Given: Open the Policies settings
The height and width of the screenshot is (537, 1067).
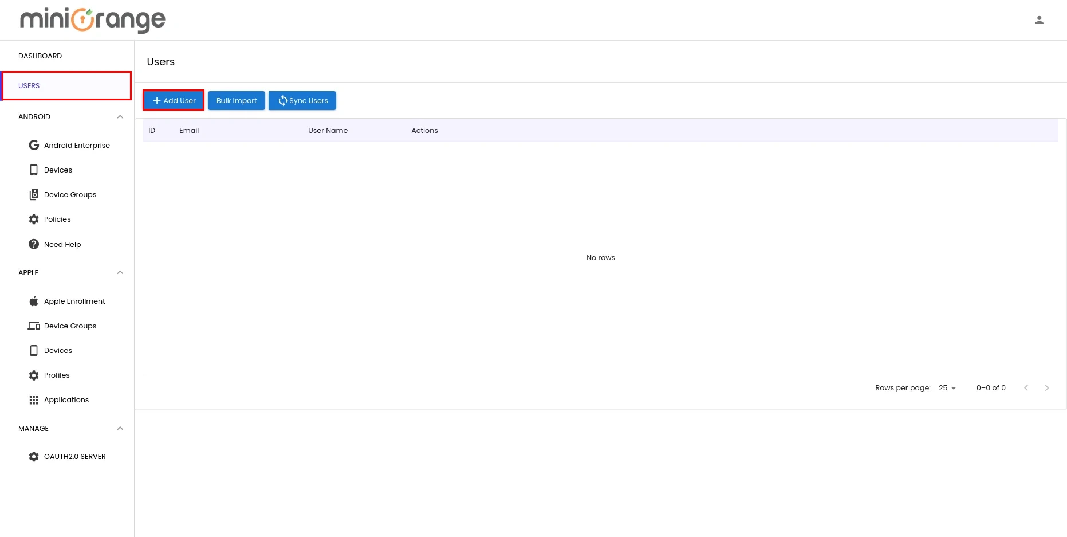Looking at the screenshot, I should 57,219.
